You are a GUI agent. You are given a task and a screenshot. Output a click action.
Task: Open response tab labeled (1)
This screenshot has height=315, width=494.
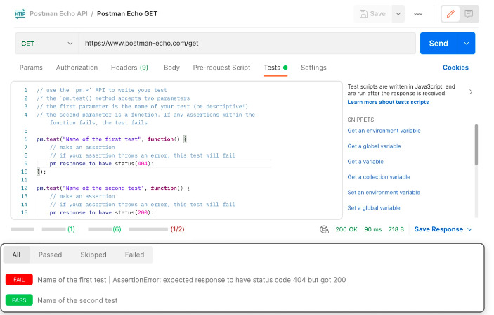58,229
